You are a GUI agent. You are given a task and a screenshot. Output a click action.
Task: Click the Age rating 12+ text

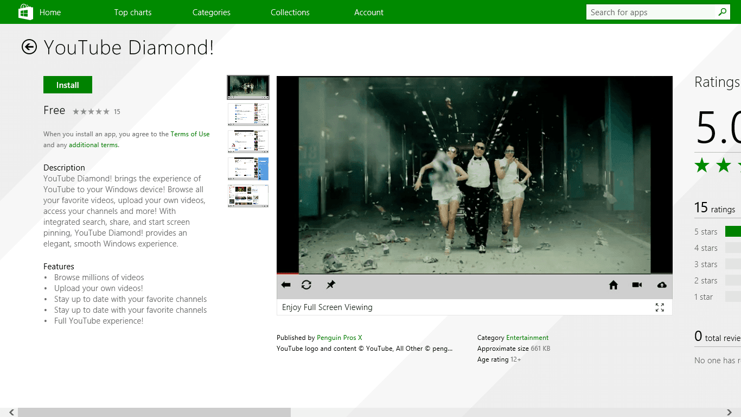pyautogui.click(x=499, y=359)
